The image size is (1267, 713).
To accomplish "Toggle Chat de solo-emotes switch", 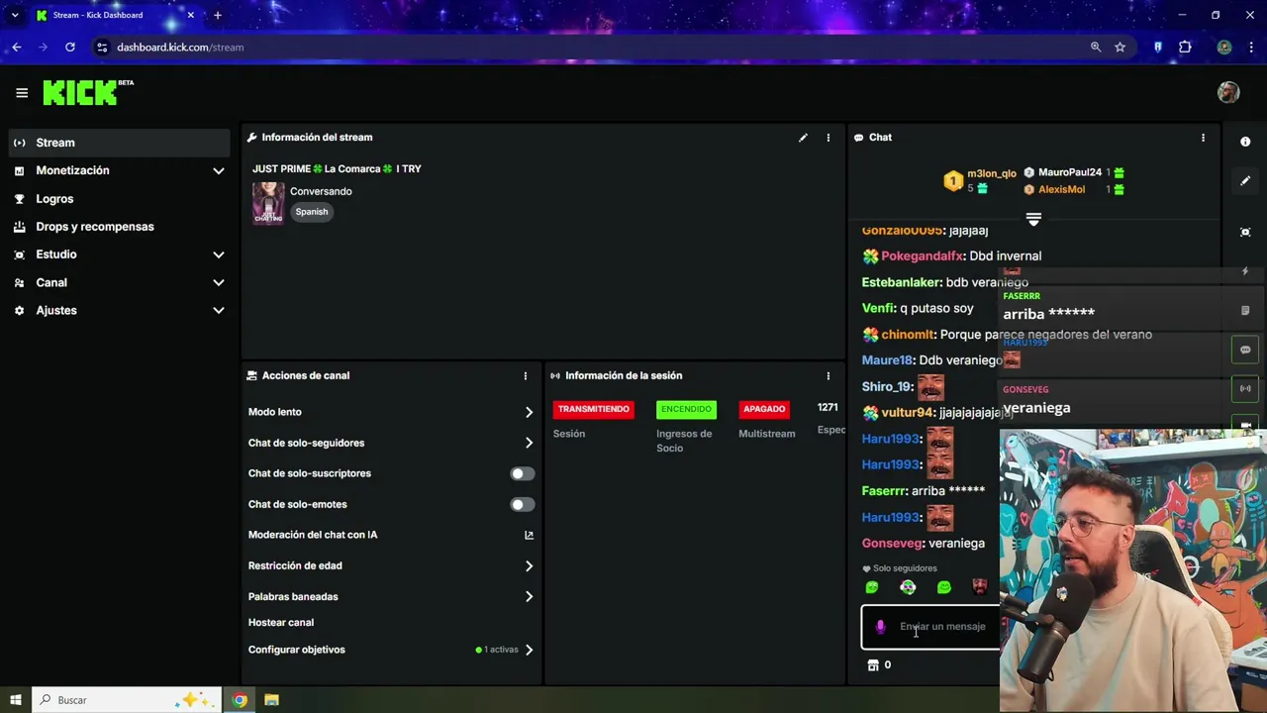I will (x=522, y=505).
